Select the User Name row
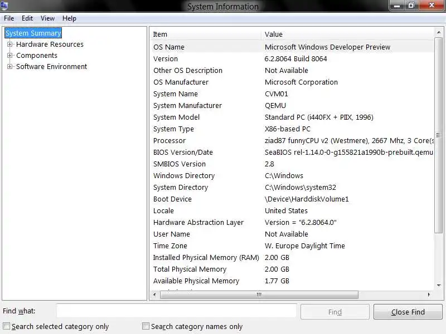The width and height of the screenshot is (446, 334). 292,234
